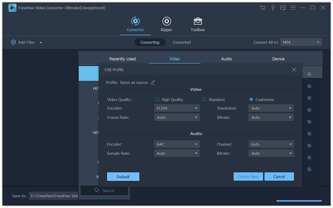
Task: Open the Audio format tab
Action: coord(226,59)
